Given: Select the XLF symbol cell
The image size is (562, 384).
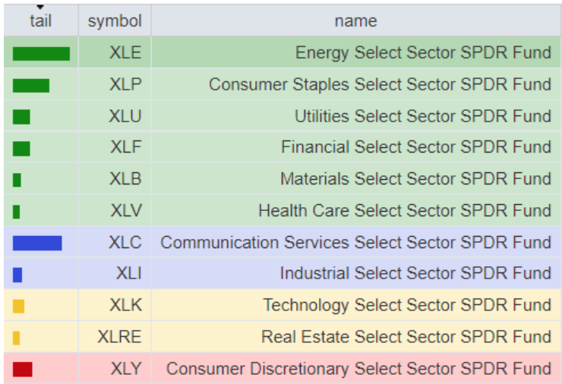Looking at the screenshot, I should tap(125, 147).
